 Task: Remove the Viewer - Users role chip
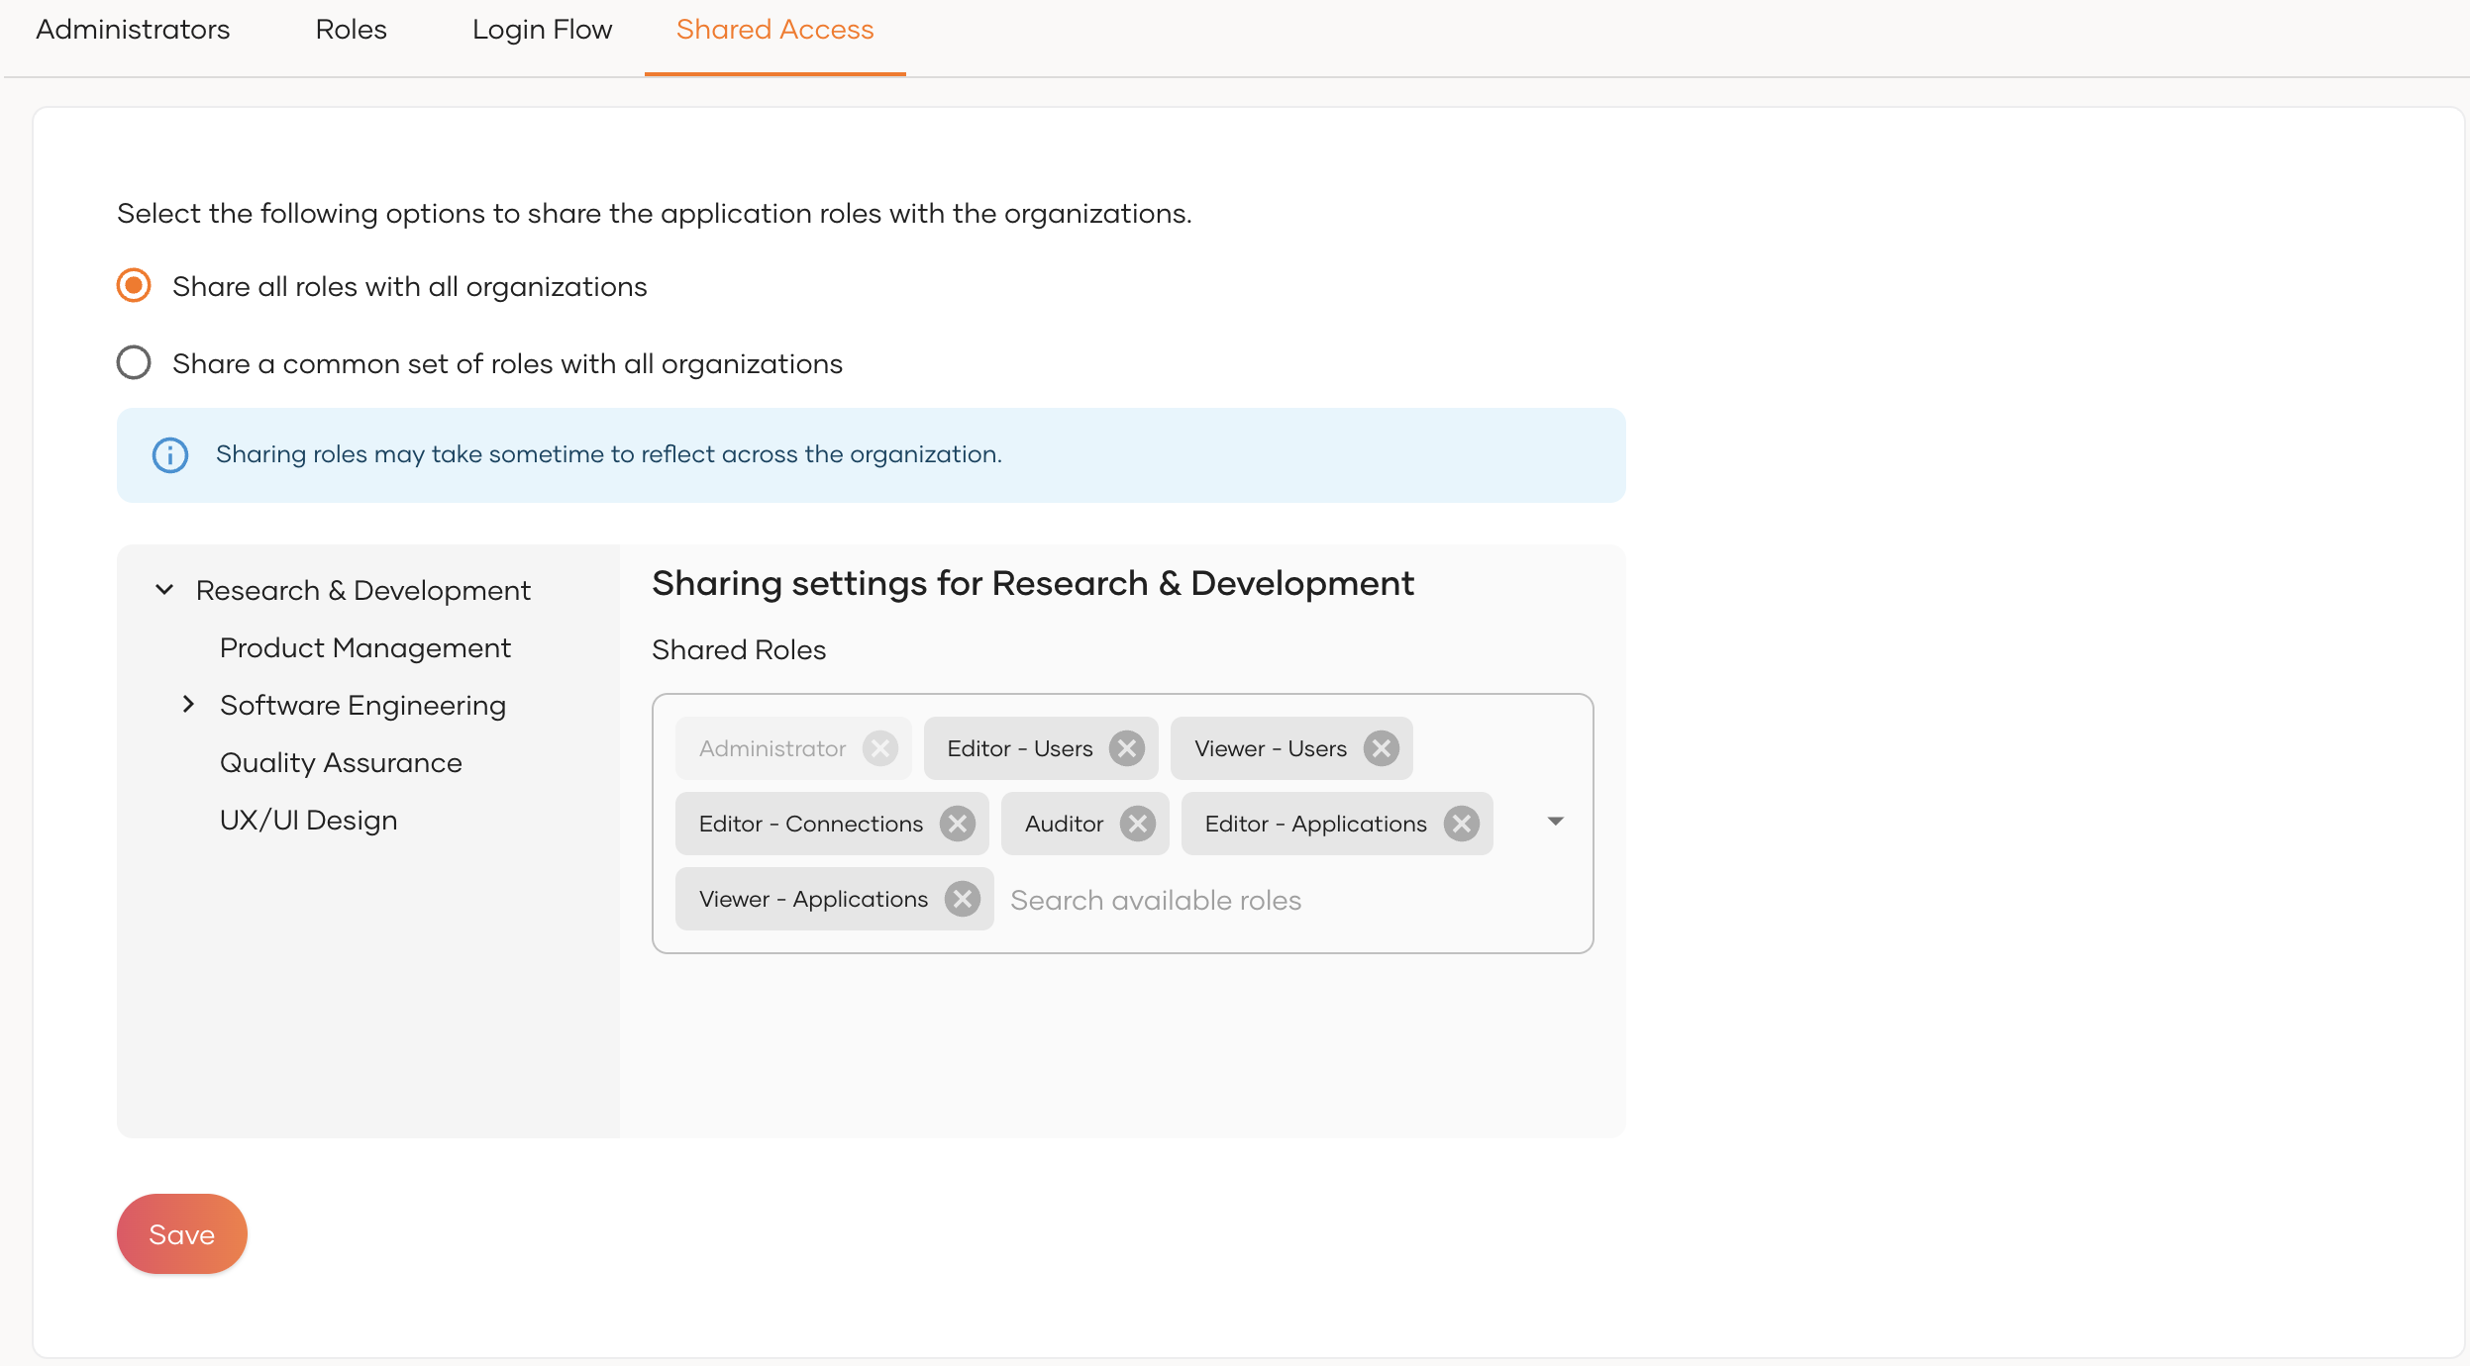(x=1381, y=748)
